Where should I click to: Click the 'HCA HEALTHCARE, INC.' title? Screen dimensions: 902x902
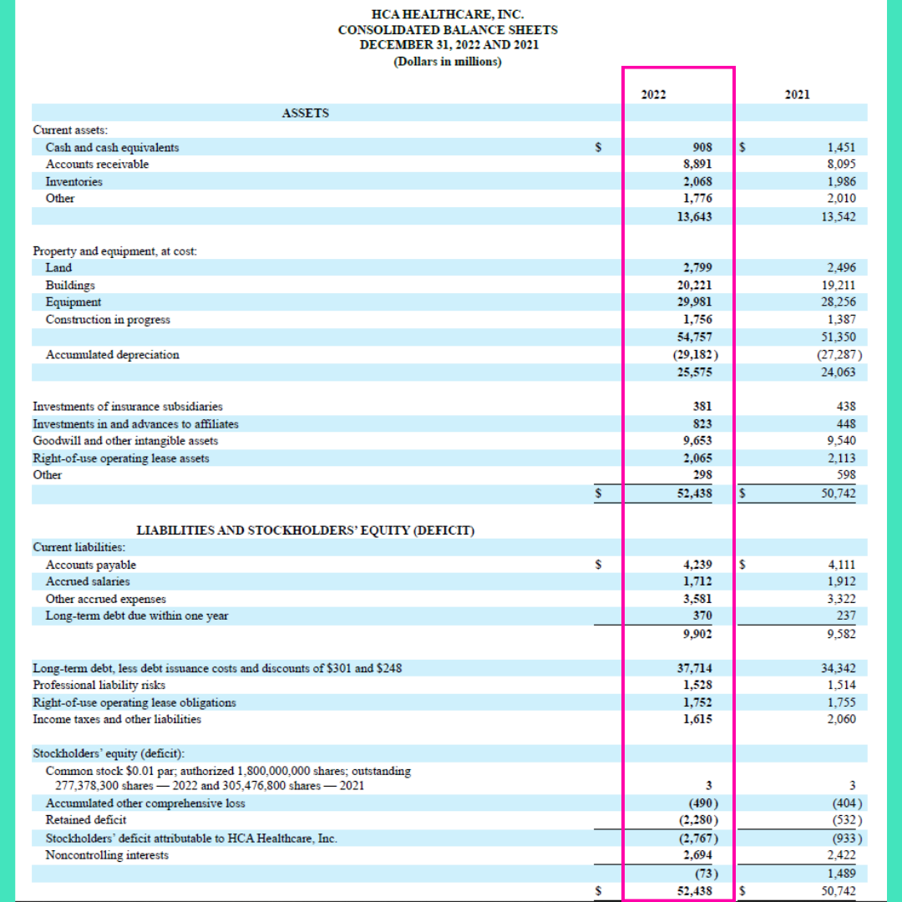point(448,14)
